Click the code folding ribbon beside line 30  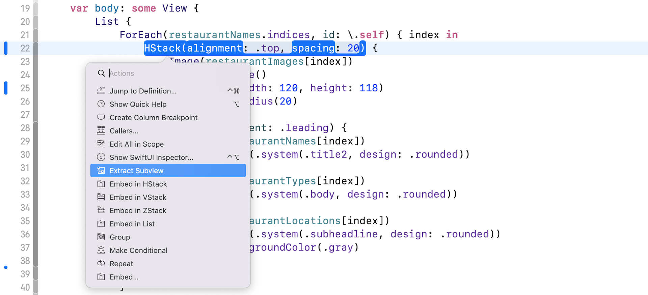click(36, 154)
